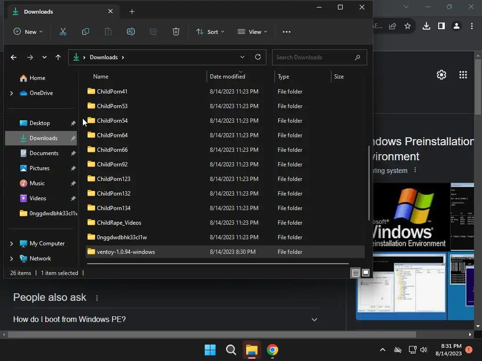Click the Downloads breadcrumb in address bar

click(x=104, y=57)
